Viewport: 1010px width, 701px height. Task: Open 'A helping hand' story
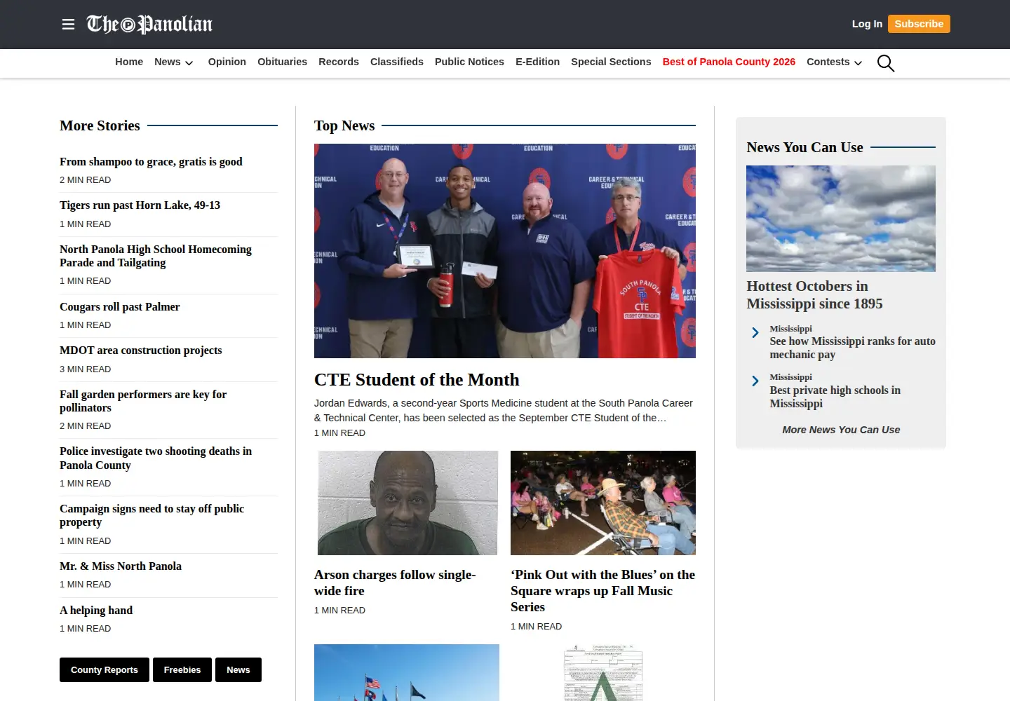point(96,611)
